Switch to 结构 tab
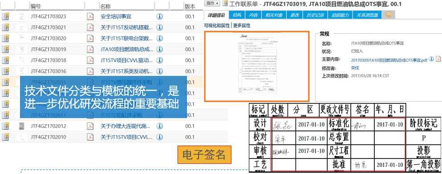This screenshot has width=442, height=174. 237,15
